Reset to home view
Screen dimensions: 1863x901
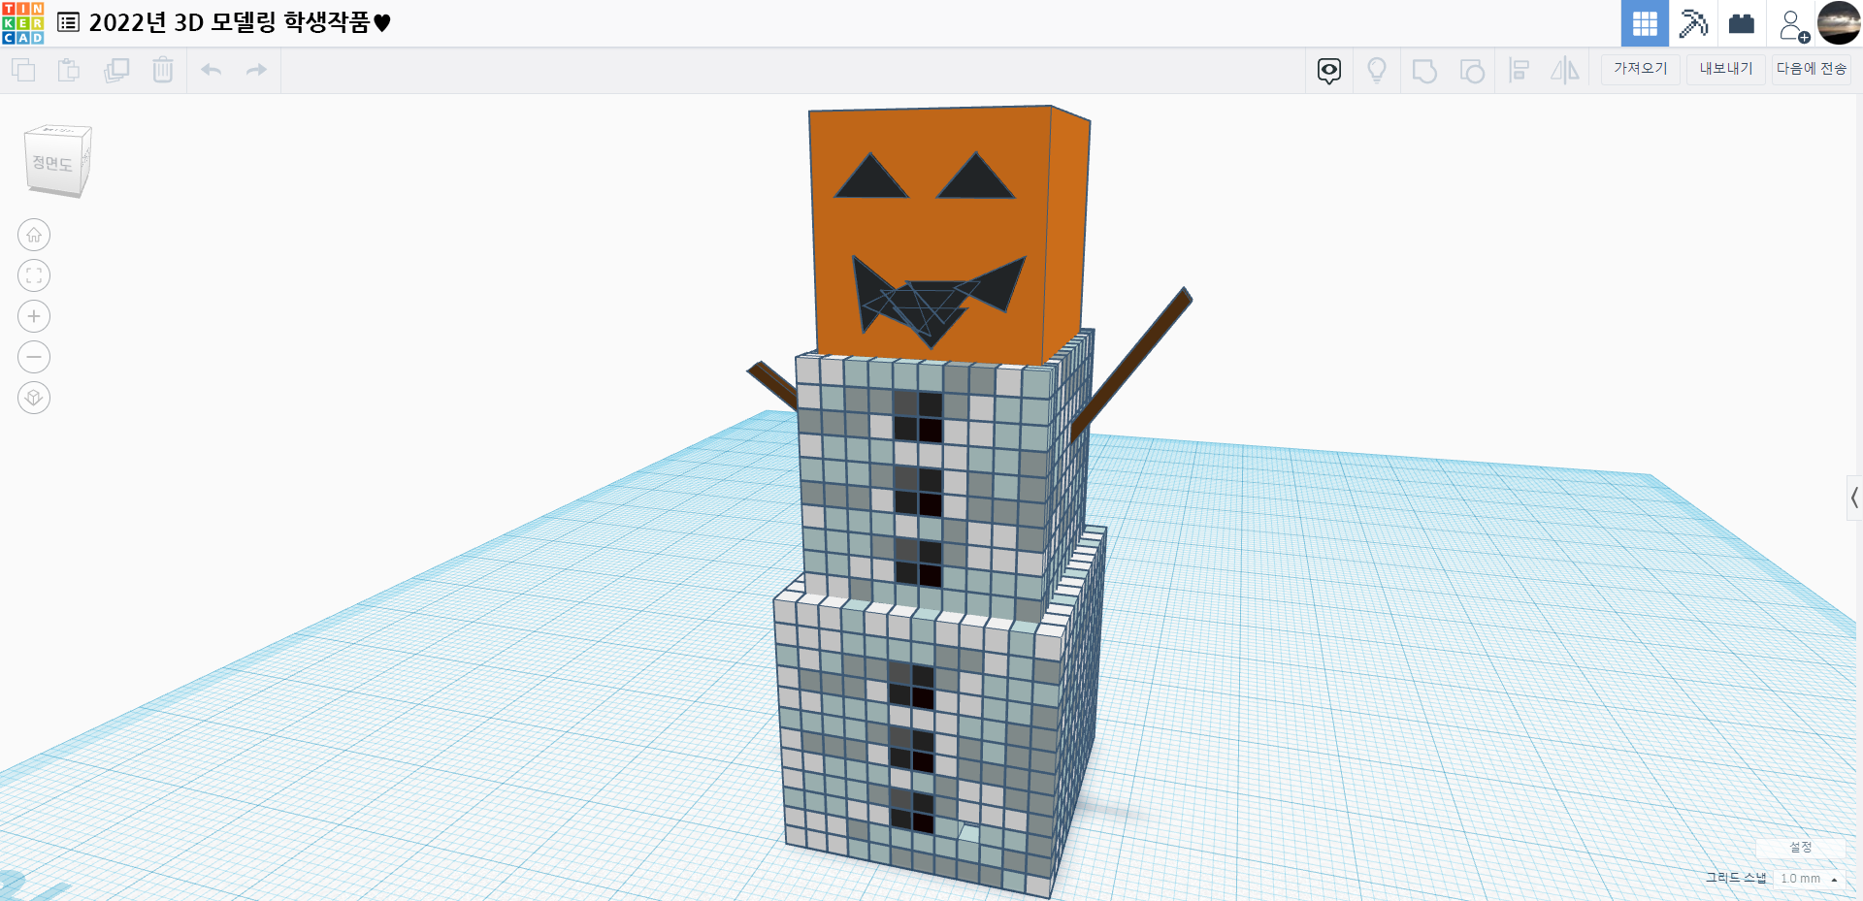coord(34,235)
